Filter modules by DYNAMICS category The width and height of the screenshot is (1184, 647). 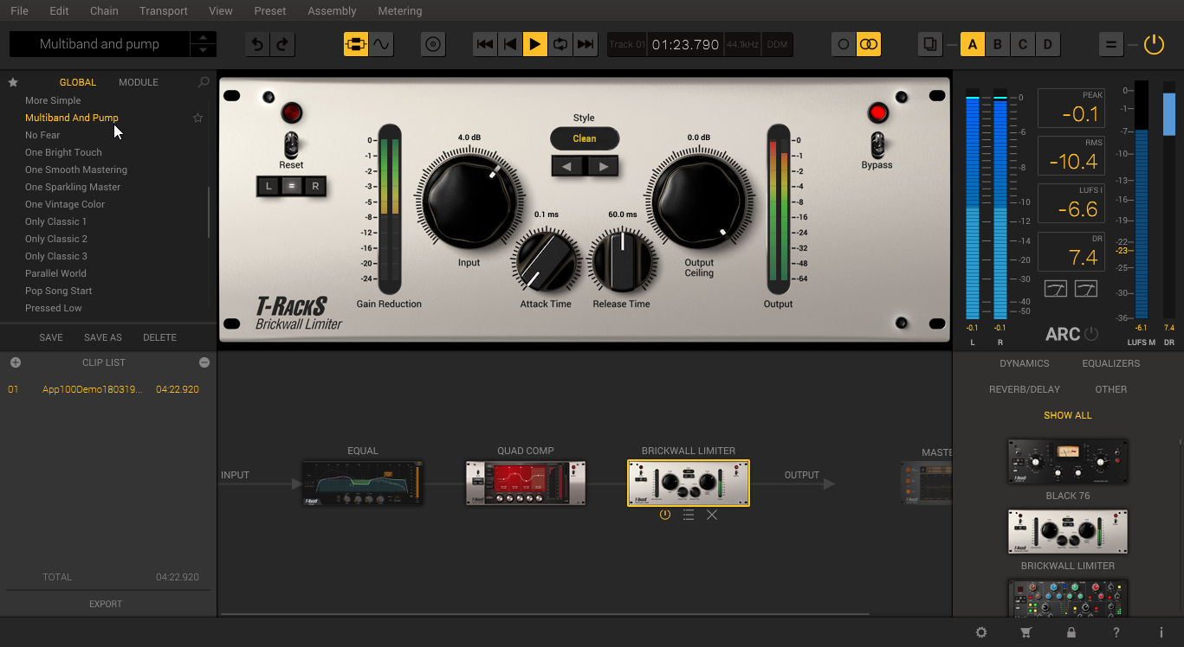[1024, 363]
